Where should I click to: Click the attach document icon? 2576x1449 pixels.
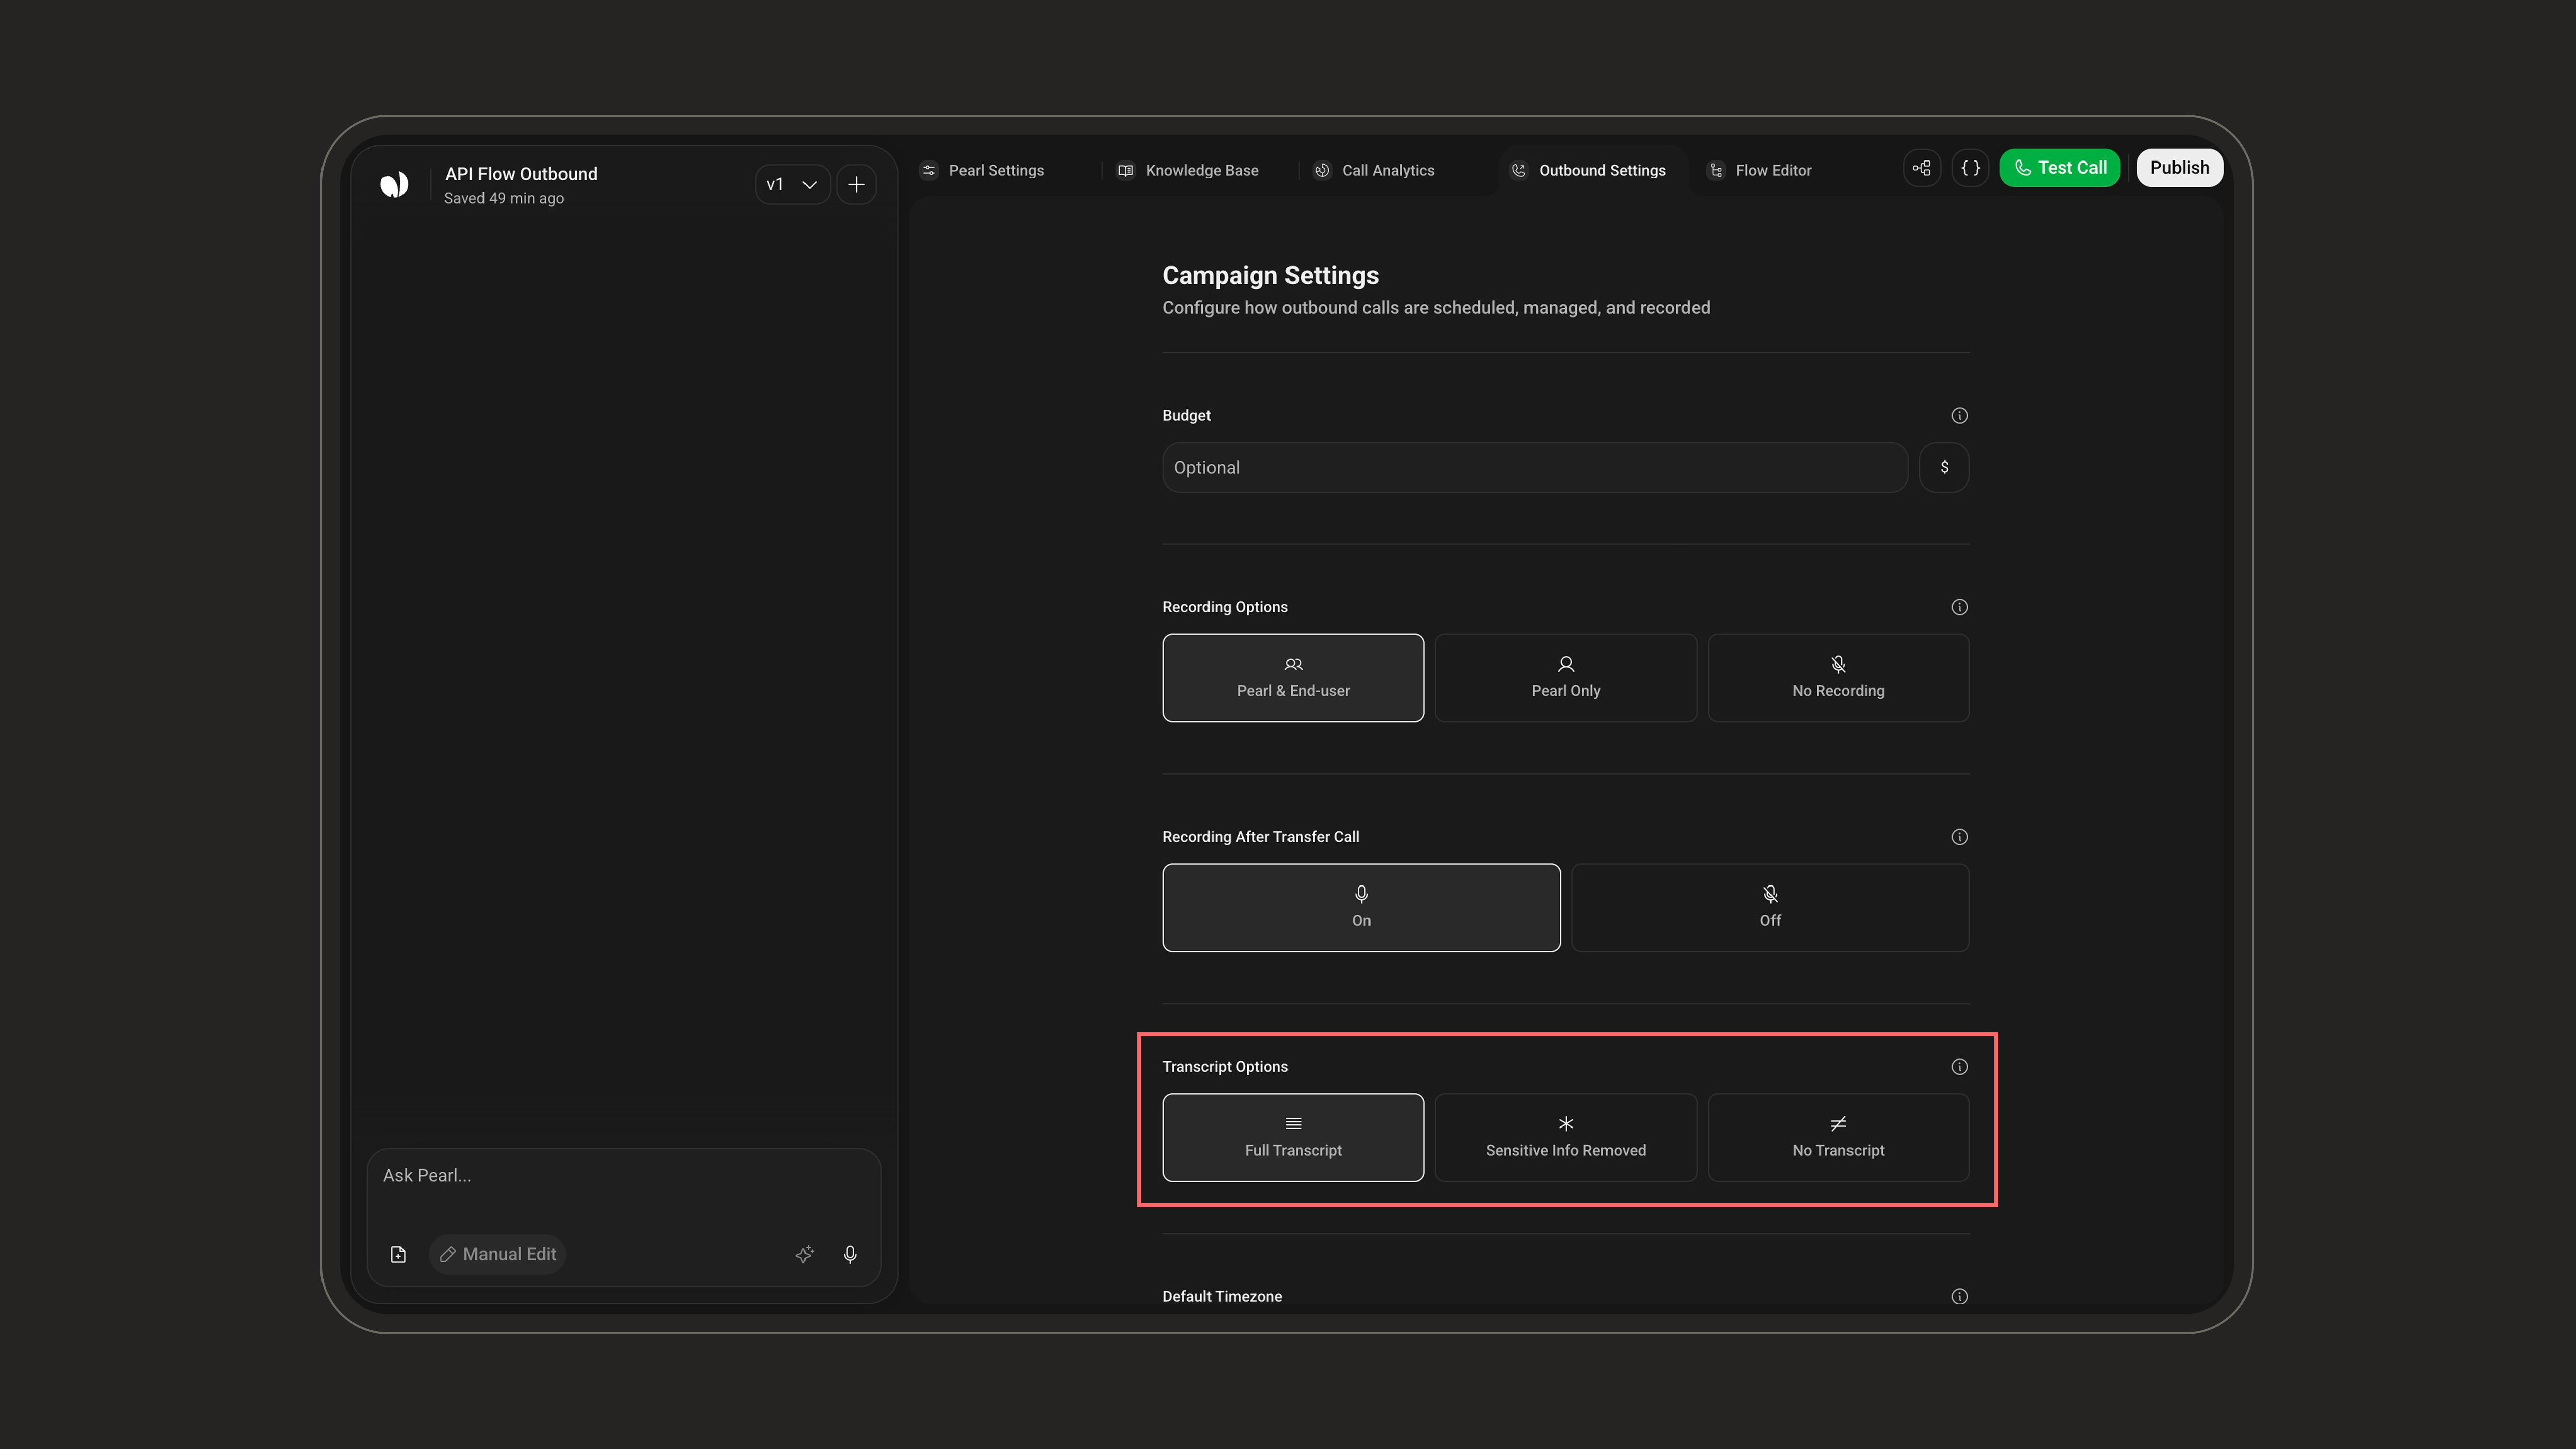tap(398, 1254)
